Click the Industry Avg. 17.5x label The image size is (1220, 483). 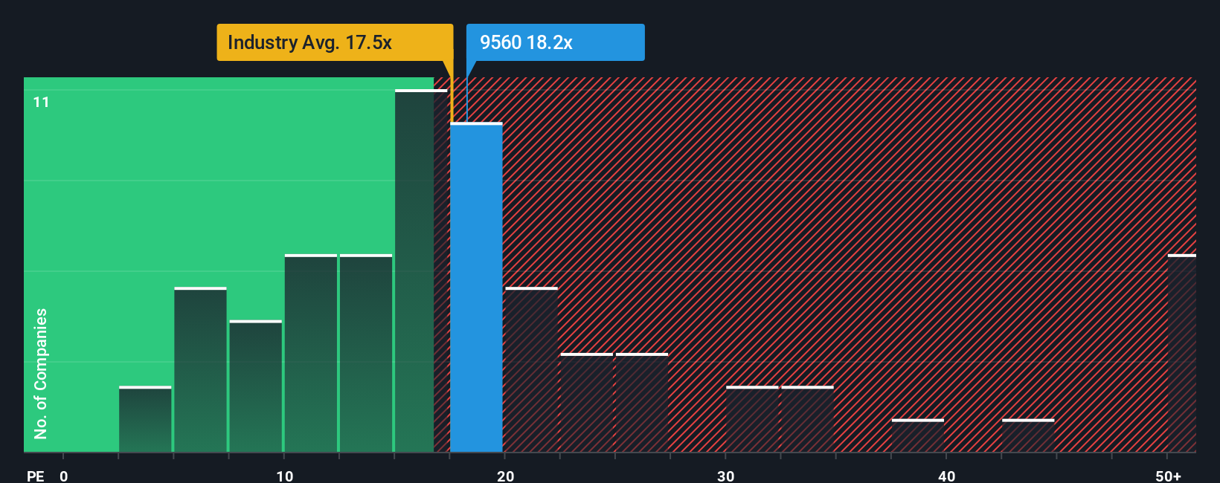(335, 42)
